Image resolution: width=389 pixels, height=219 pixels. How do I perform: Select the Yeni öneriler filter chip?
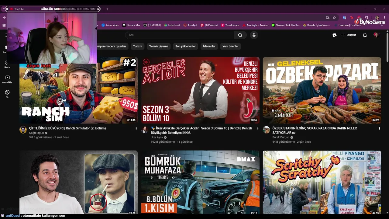[231, 46]
